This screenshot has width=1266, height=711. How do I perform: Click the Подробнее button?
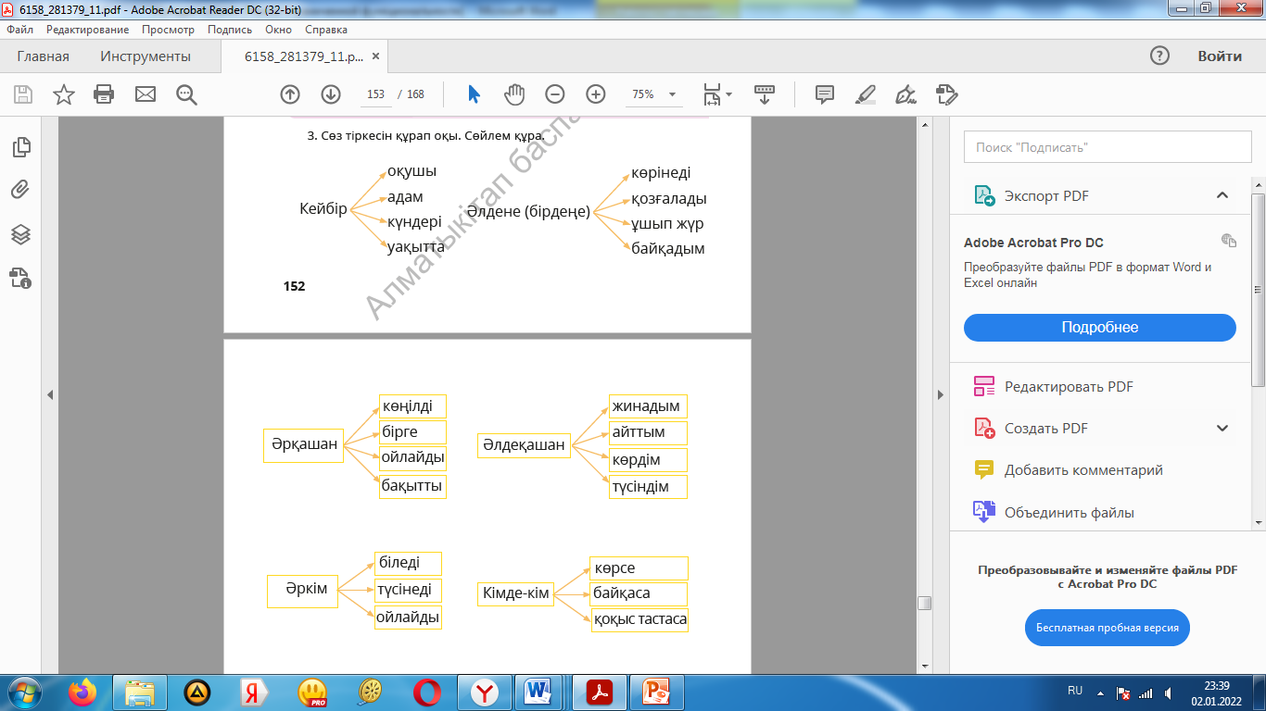click(x=1099, y=328)
